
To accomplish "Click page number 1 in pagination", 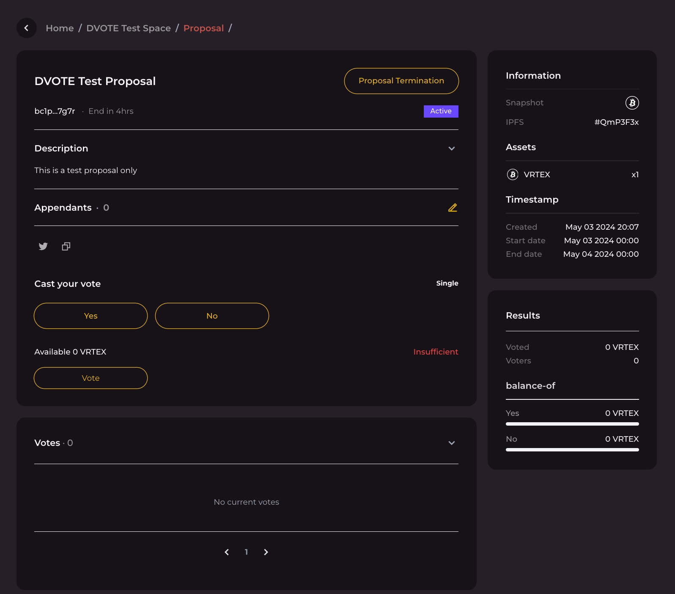I will tap(246, 552).
